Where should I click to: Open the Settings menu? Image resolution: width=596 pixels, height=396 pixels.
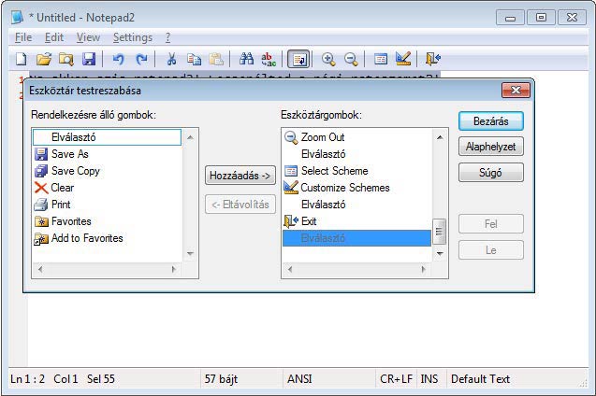133,37
